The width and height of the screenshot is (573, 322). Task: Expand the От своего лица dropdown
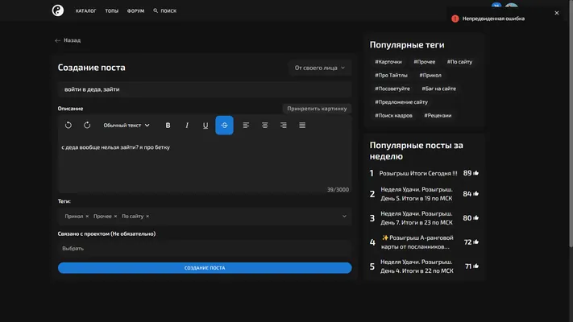(320, 68)
